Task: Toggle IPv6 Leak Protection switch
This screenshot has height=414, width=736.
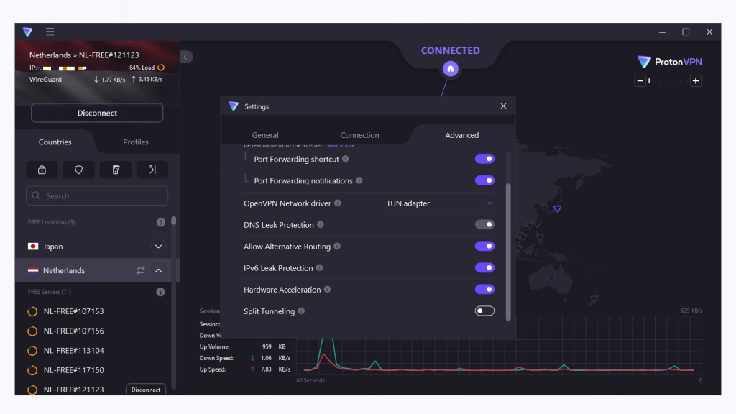Action: 484,268
